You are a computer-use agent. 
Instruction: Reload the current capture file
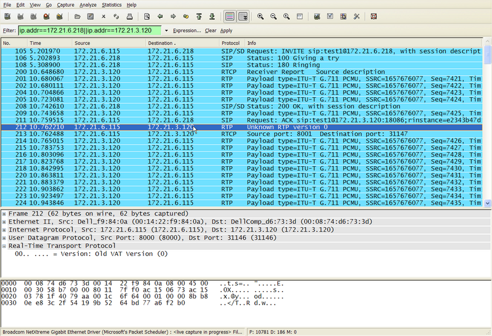pyautogui.click(x=116, y=17)
